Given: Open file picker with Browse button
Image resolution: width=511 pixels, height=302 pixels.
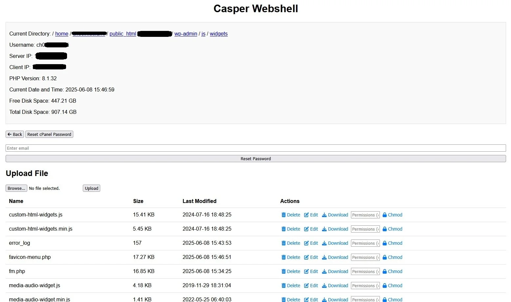Looking at the screenshot, I should point(16,188).
